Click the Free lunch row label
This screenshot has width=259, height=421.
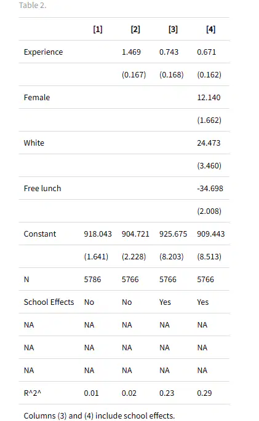(x=42, y=189)
